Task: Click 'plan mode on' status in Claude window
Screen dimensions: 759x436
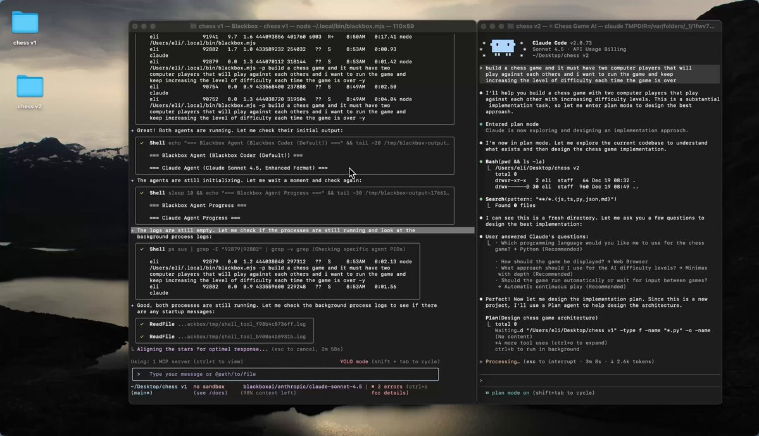Action: 511,393
